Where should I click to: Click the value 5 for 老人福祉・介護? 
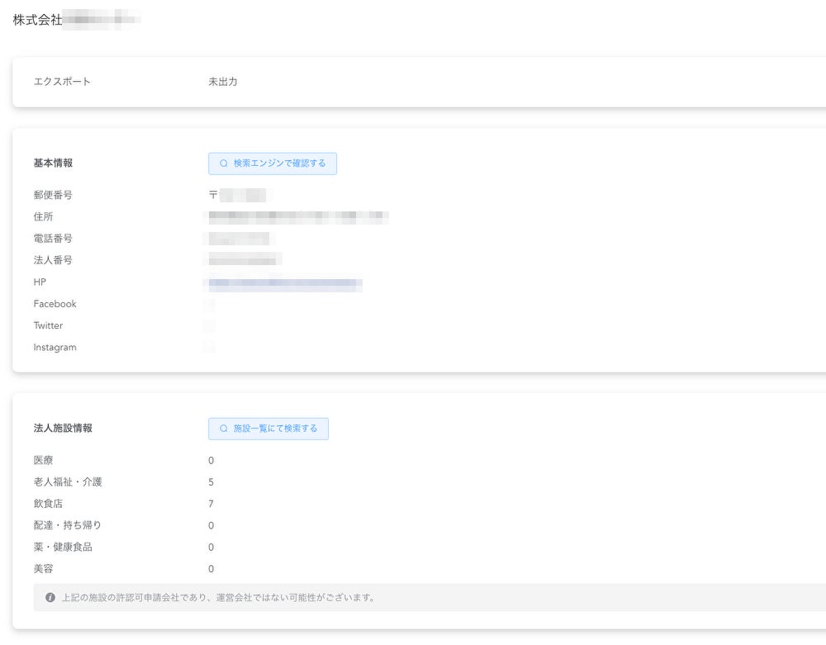coord(211,481)
